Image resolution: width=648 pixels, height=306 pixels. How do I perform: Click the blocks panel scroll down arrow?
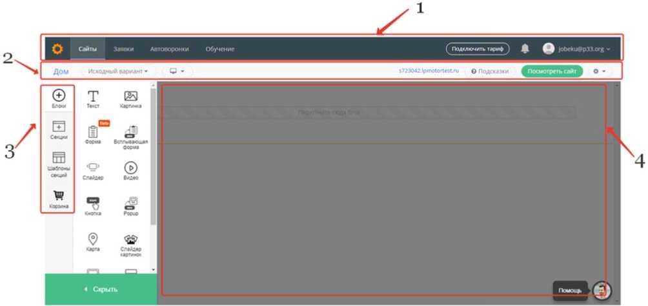(x=154, y=270)
